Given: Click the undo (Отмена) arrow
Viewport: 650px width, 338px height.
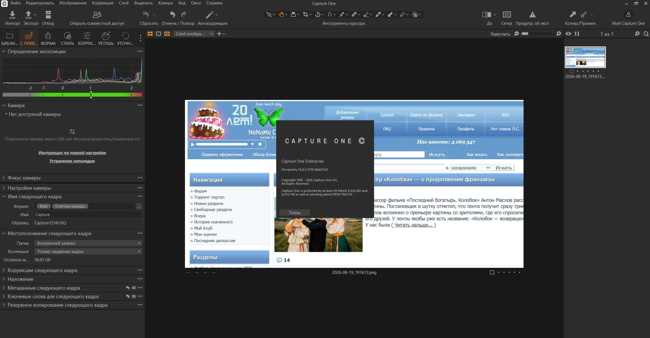Looking at the screenshot, I should pos(172,14).
